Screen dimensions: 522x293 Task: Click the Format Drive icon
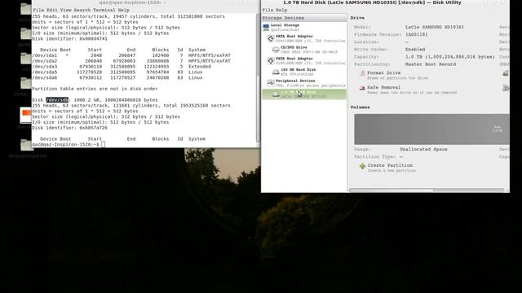362,74
